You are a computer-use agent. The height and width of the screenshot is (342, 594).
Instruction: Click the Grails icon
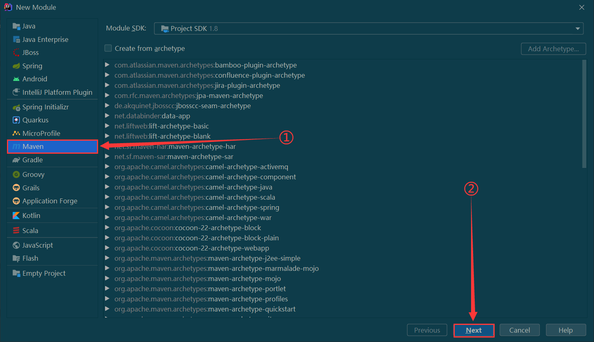16,188
